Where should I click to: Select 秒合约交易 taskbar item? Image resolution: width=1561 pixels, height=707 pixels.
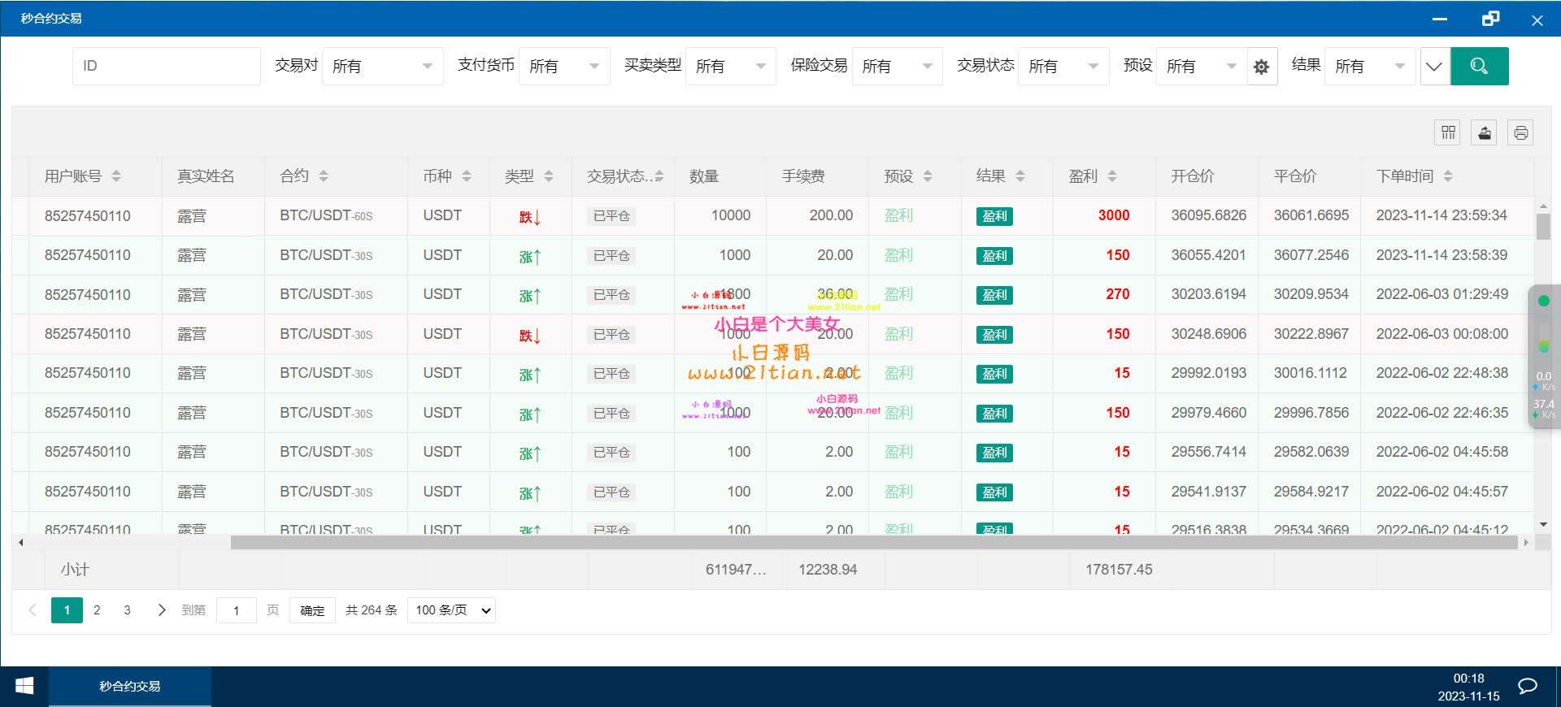(x=130, y=687)
